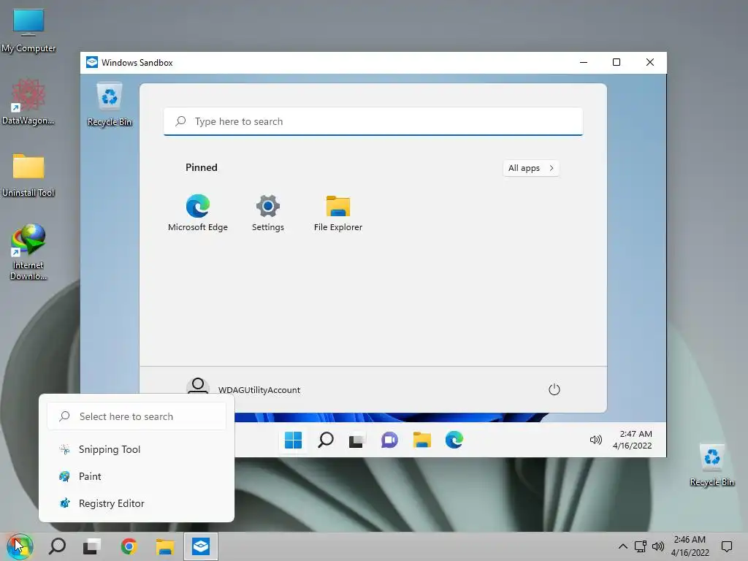The image size is (748, 561).
Task: Click the host volume tray icon
Action: (658, 546)
